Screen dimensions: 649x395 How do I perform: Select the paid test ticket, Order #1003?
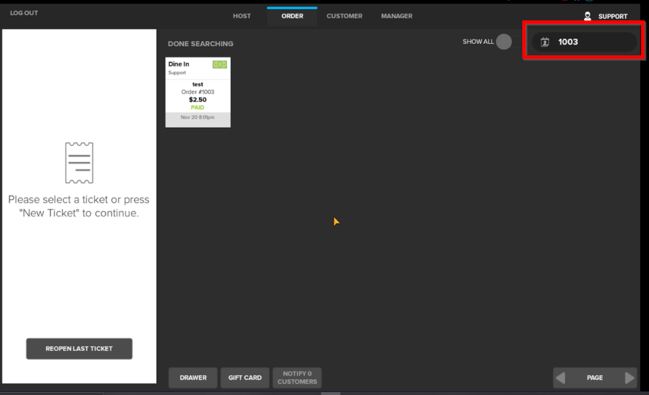(x=198, y=97)
